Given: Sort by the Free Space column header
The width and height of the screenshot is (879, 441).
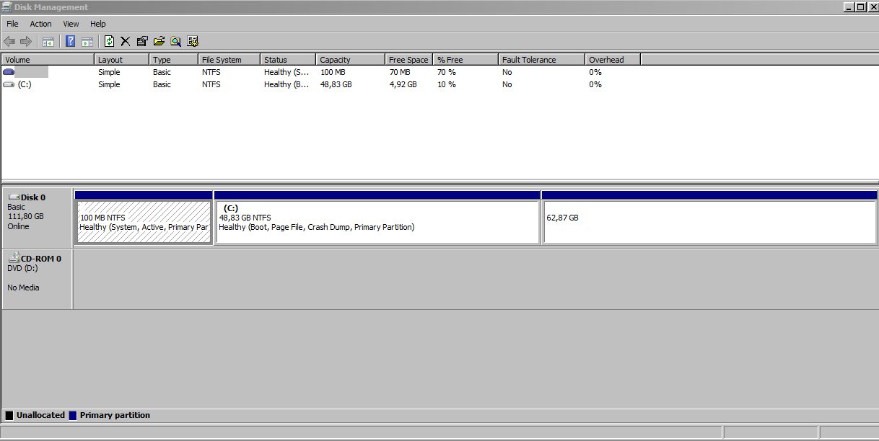Looking at the screenshot, I should 408,60.
